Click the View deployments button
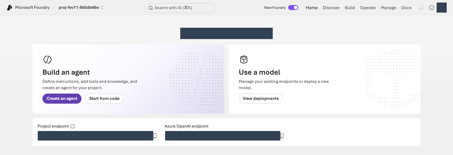 click(x=261, y=99)
